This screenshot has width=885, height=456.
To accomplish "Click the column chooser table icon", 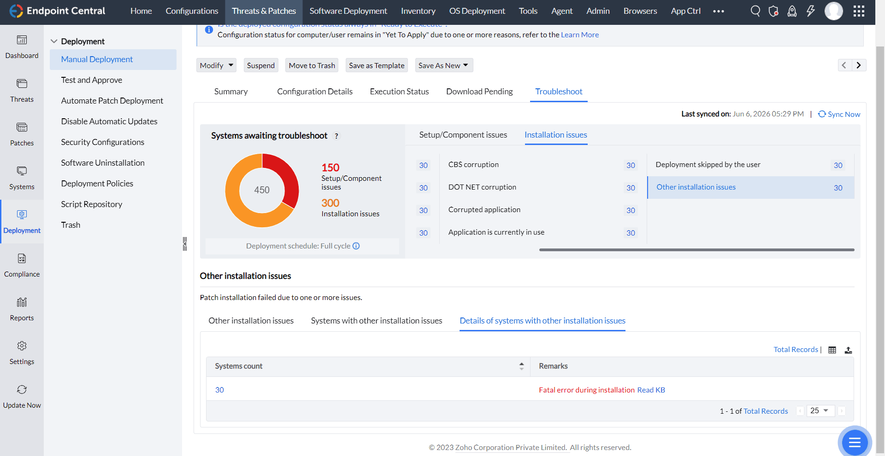I will [832, 350].
